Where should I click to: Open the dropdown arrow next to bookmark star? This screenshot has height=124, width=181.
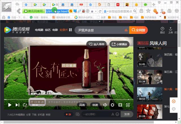96,11
